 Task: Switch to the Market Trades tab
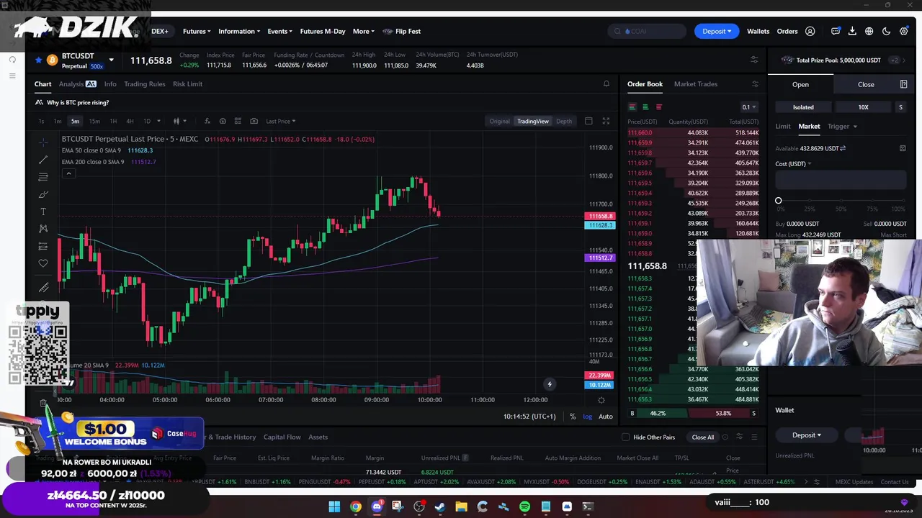tap(696, 84)
